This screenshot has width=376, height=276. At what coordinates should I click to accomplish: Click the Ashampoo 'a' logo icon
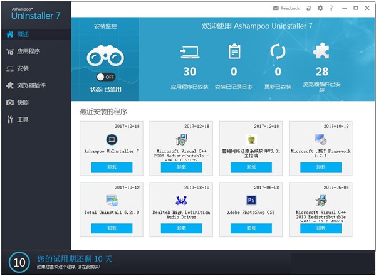click(308, 8)
